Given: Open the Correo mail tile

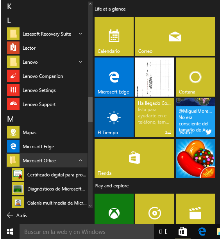Looking at the screenshot, I should (x=175, y=36).
